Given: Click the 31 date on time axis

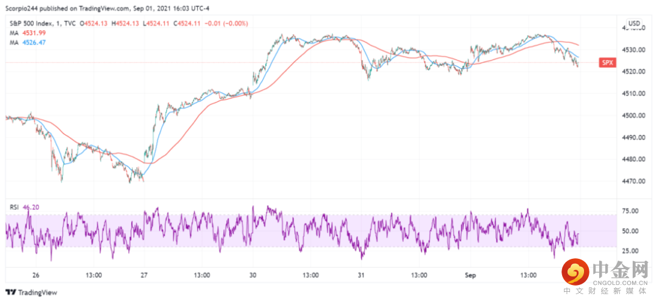Looking at the screenshot, I should pos(361,275).
